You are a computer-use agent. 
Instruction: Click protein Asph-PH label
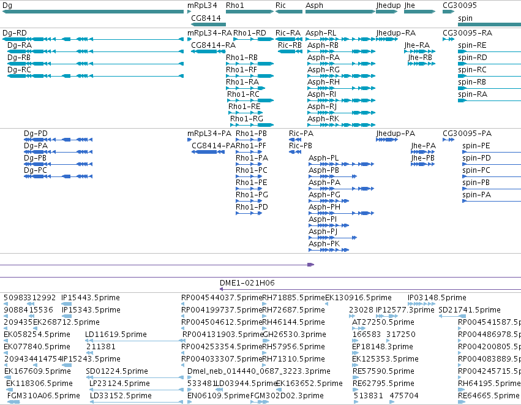[324, 207]
